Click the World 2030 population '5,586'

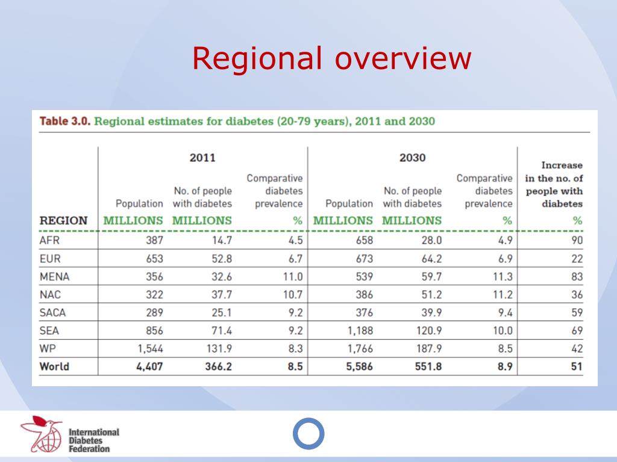pyautogui.click(x=359, y=366)
